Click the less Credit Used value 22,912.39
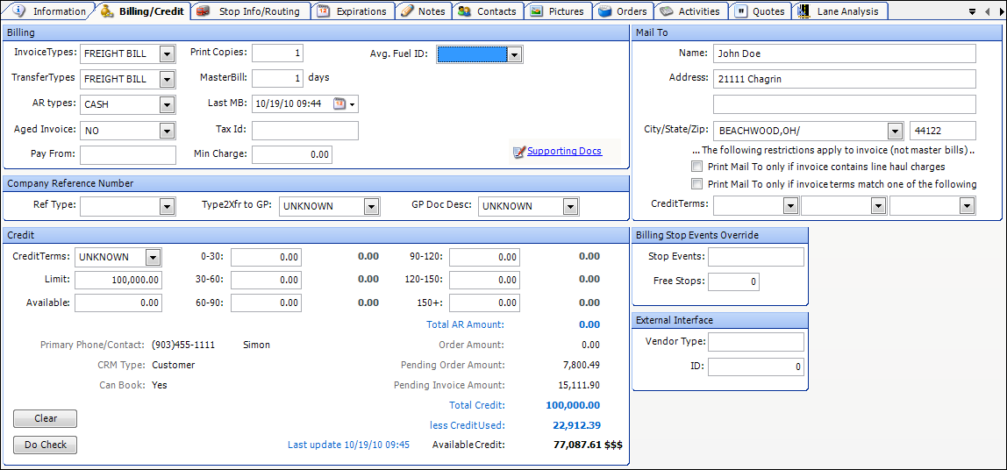The height and width of the screenshot is (470, 1007). pos(576,425)
